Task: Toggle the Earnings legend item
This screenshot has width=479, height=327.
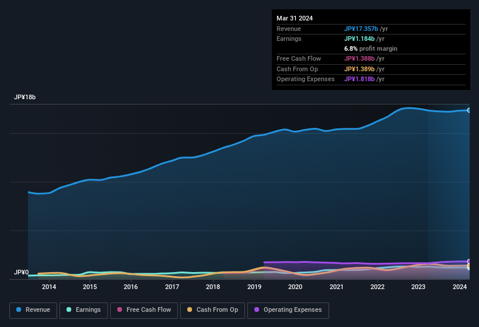Action: coord(83,310)
